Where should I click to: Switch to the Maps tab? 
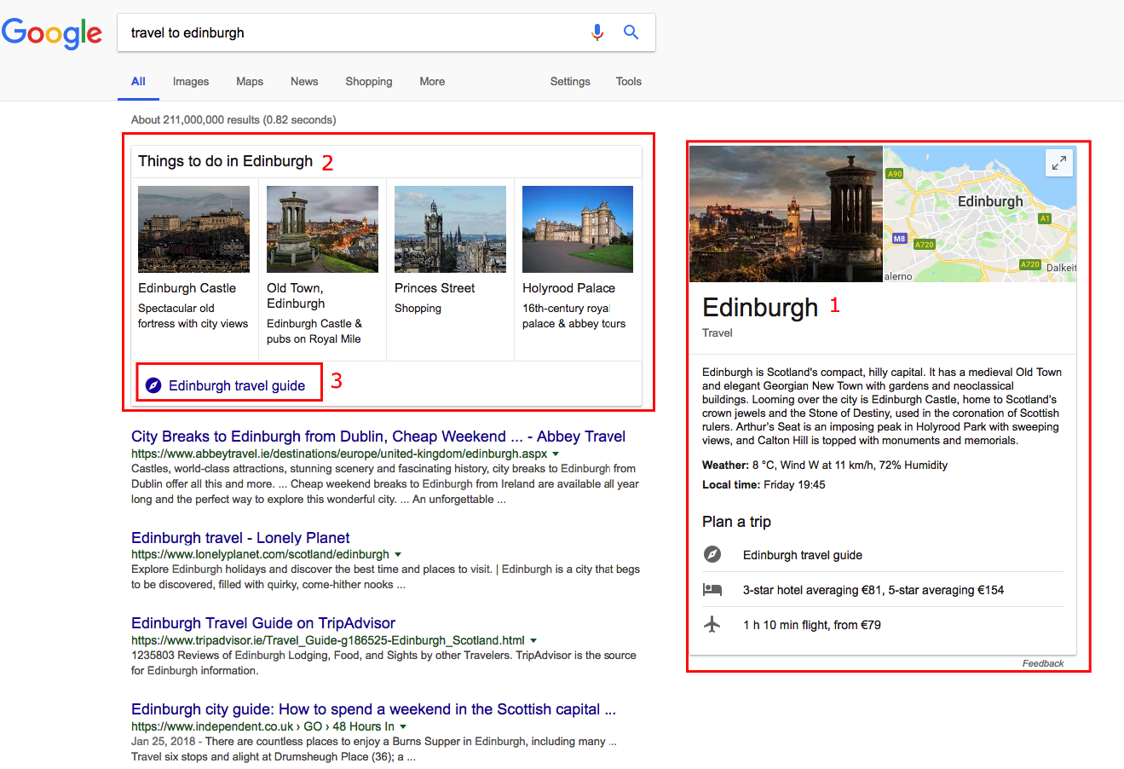tap(250, 82)
